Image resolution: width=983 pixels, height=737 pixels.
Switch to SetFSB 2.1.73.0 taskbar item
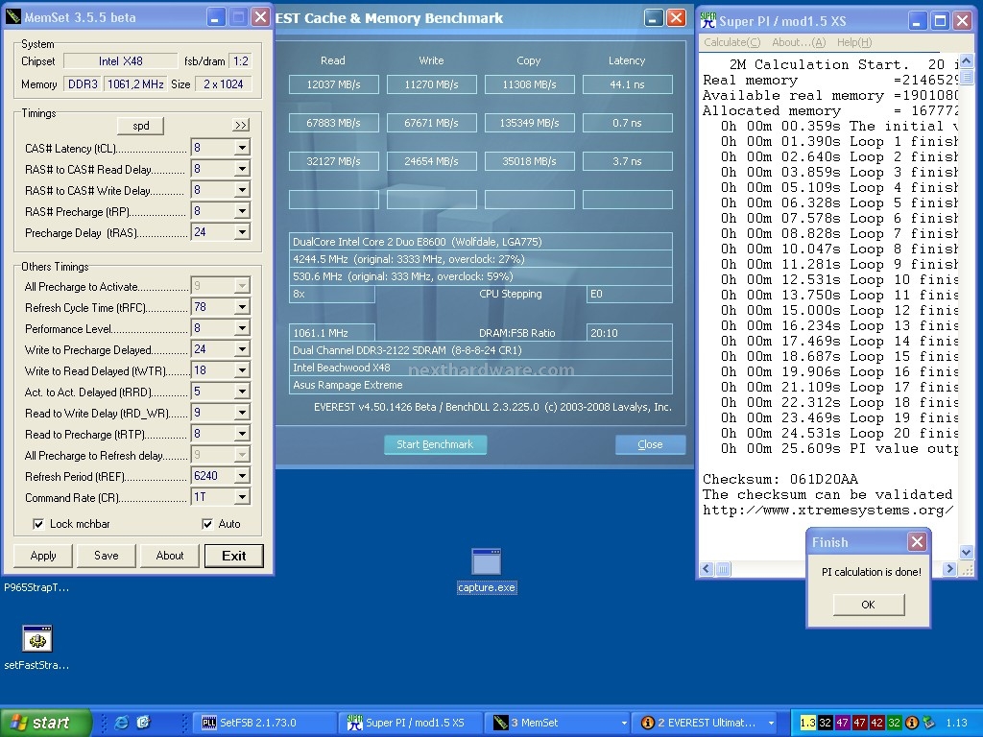(265, 723)
